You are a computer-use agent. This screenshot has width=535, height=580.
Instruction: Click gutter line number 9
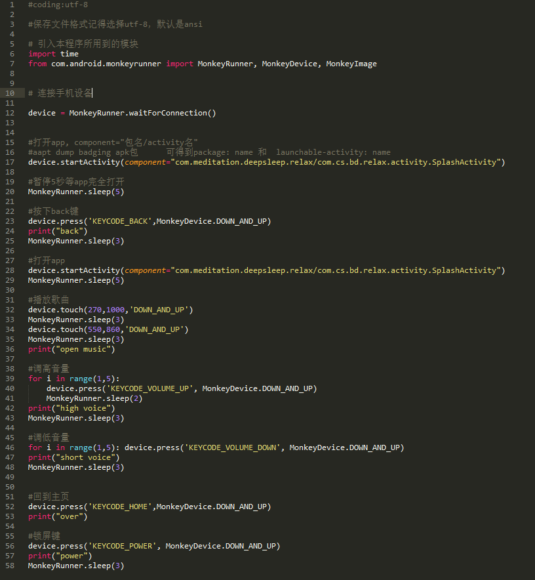click(12, 83)
